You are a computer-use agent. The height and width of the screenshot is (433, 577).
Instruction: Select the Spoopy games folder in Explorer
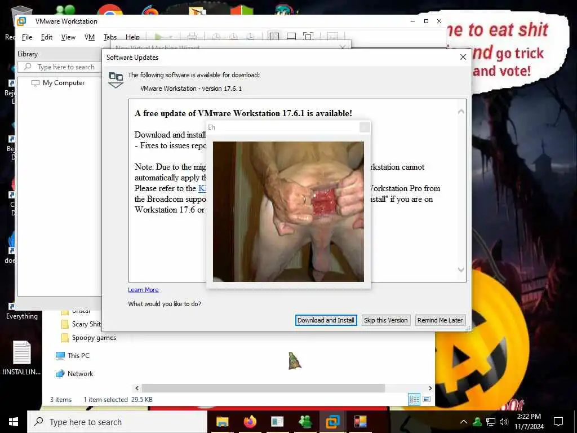point(88,338)
